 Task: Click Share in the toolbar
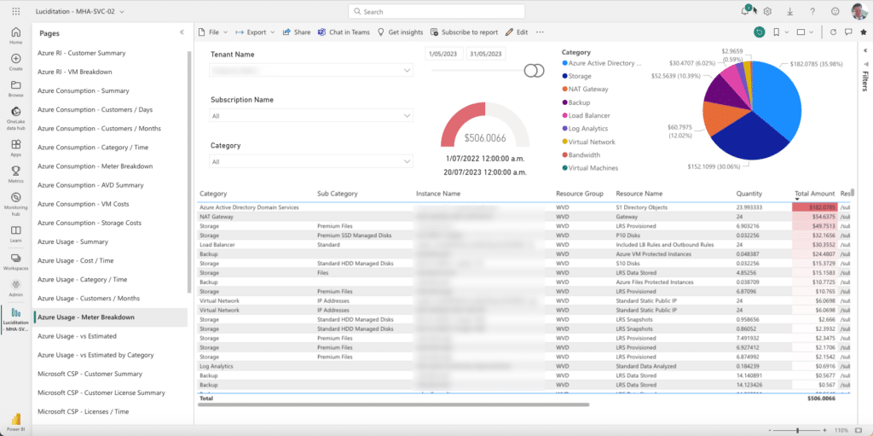tap(297, 32)
